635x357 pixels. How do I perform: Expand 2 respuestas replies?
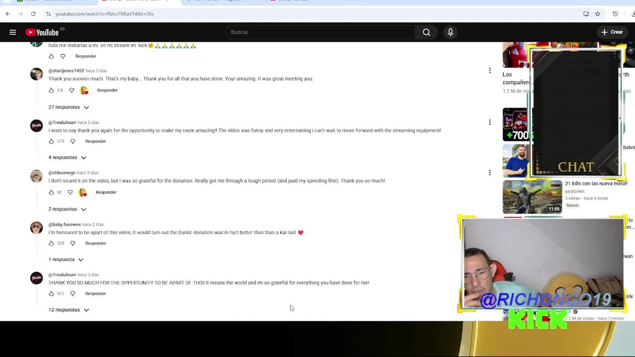[x=67, y=209]
